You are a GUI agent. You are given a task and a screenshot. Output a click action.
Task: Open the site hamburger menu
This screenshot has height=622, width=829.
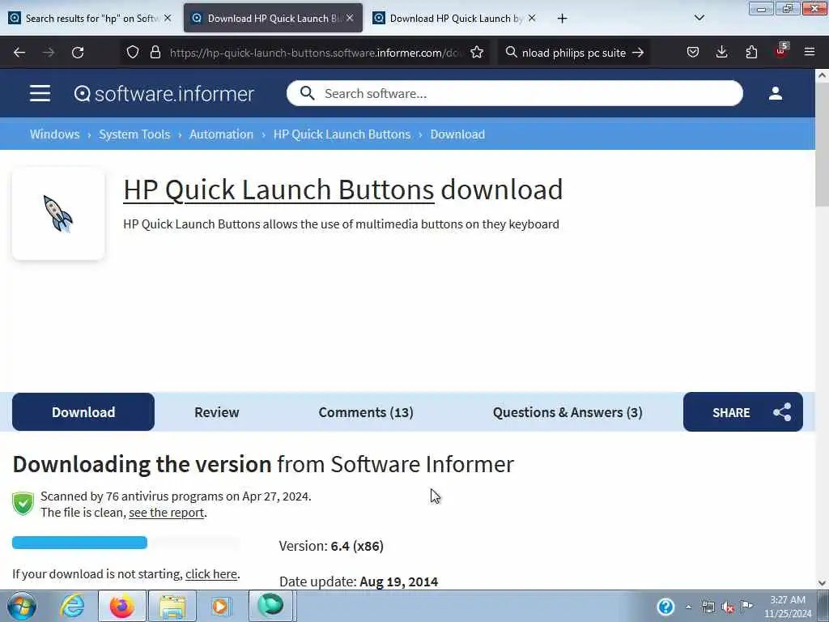[x=40, y=94]
